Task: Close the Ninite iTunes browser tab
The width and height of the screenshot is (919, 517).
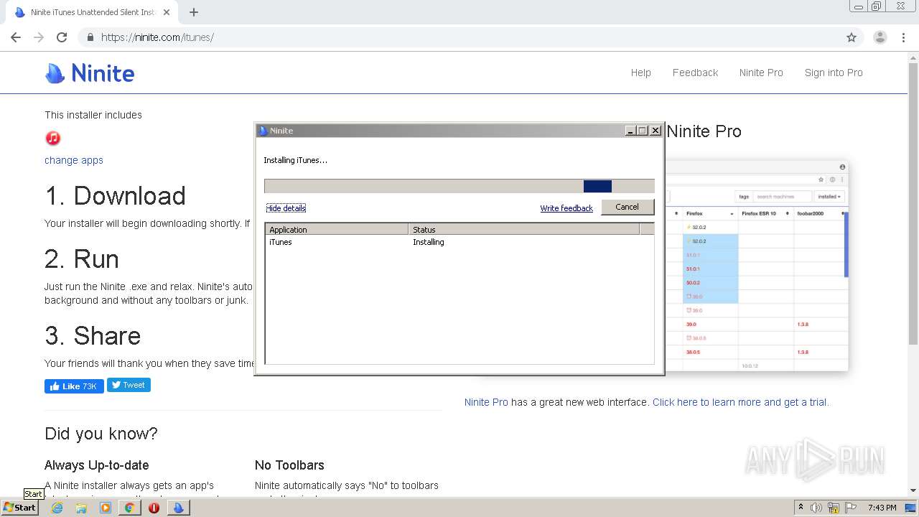Action: click(167, 12)
